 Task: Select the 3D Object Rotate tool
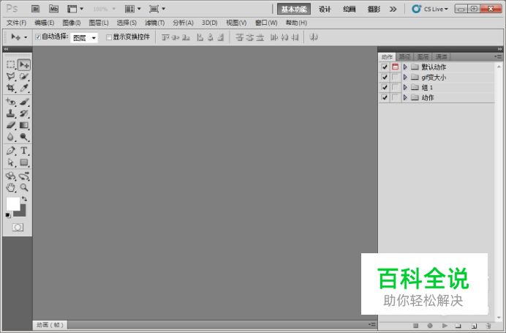click(x=11, y=176)
